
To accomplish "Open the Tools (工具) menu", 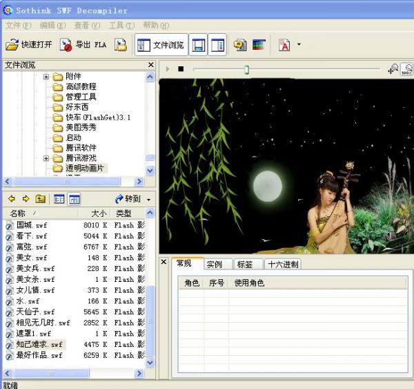I will tap(121, 26).
